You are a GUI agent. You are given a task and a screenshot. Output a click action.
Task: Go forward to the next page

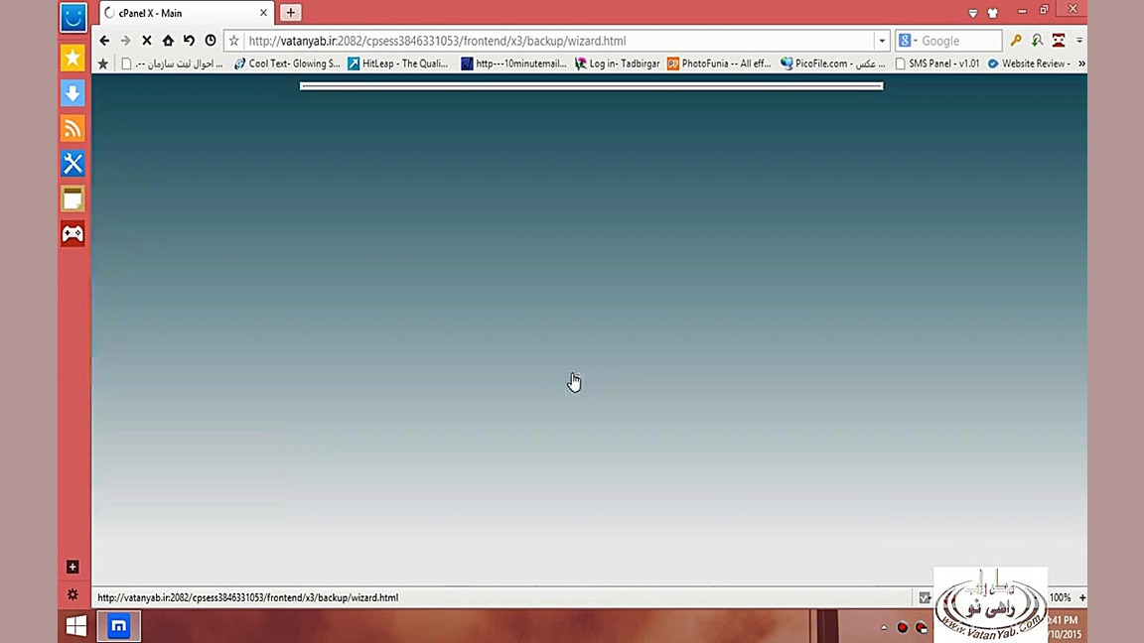125,41
